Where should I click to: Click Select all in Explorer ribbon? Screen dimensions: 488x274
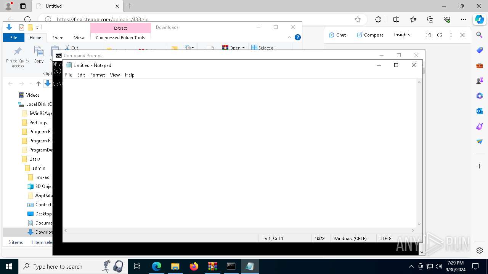tap(263, 48)
